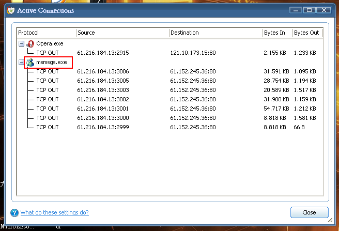Select TCP OUT row with source port 3006
Screen dimensions: 339x231
click(x=171, y=71)
